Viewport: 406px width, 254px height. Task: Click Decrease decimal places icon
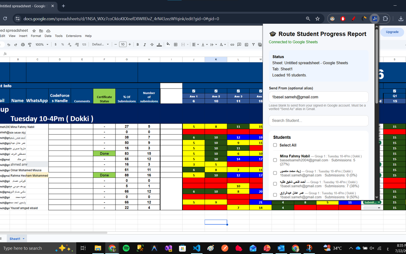(x=69, y=44)
